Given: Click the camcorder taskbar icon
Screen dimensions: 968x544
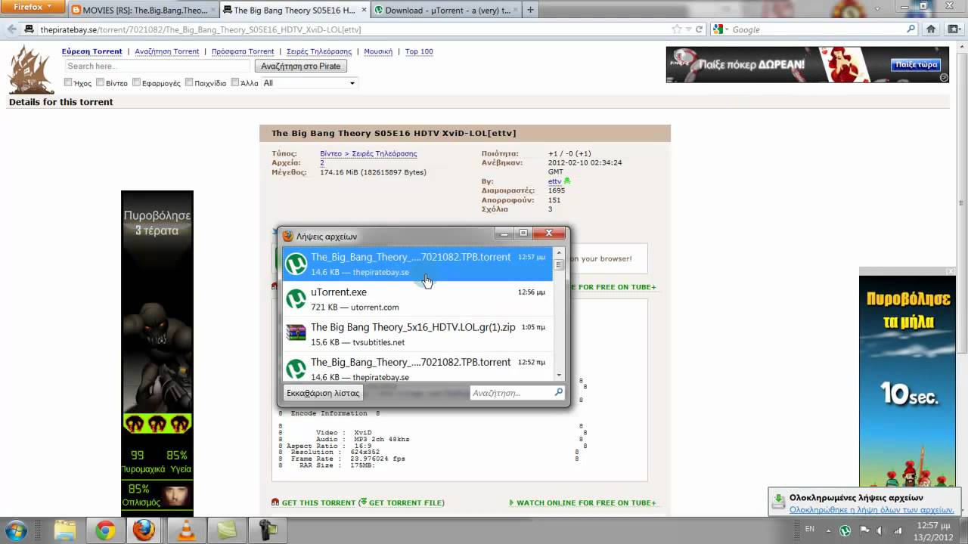Looking at the screenshot, I should coord(267,530).
